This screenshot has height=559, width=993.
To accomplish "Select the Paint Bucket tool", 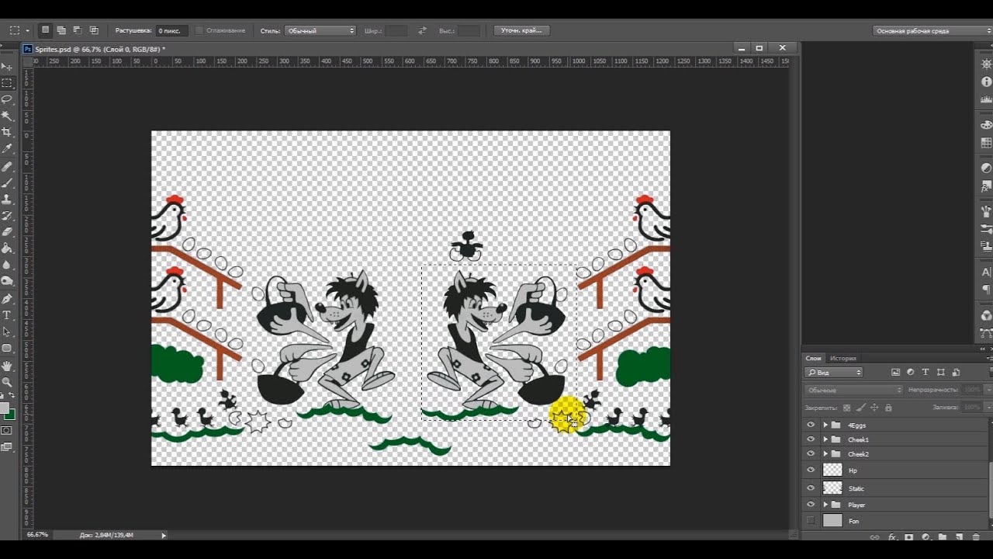I will 7,248.
